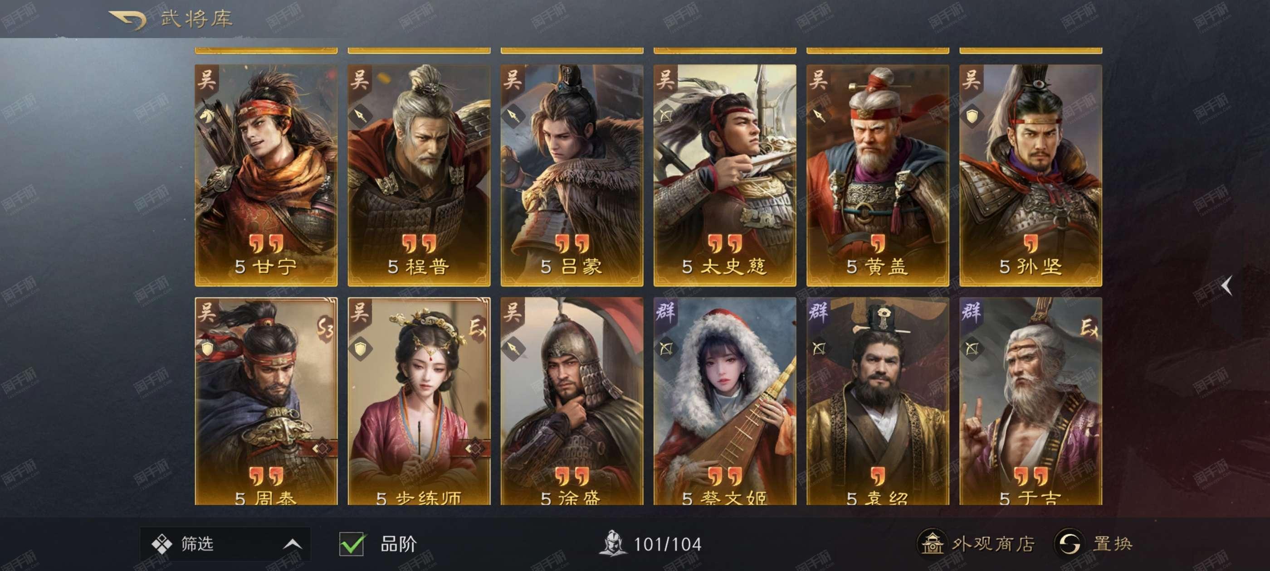
Task: Toggle the 品阶 checkbox
Action: [352, 544]
